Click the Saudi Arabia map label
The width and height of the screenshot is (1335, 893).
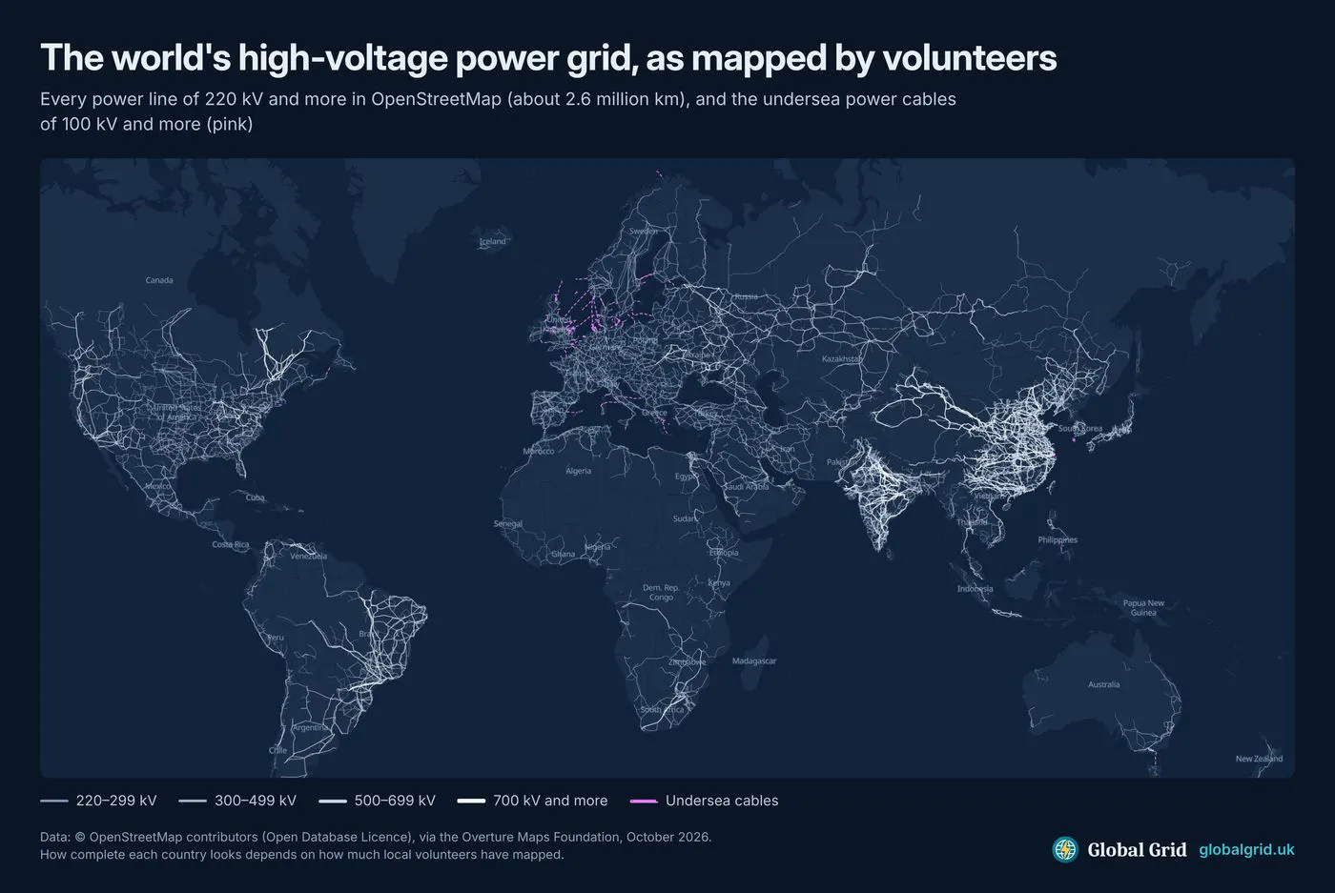tap(747, 486)
